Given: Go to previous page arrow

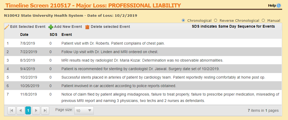Looking at the screenshot, I should pos(20,111).
